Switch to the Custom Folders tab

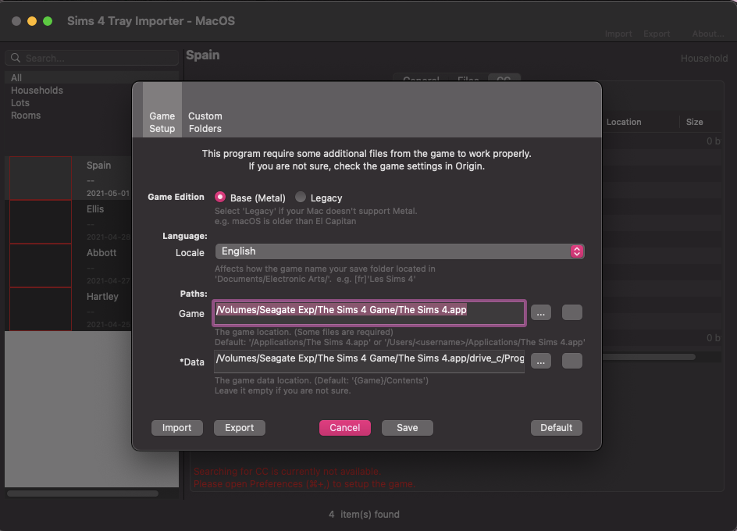tap(205, 122)
